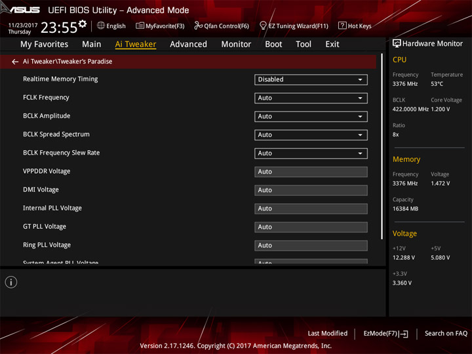Click the Ring PLL Voltage label
472x354 pixels.
coord(47,245)
